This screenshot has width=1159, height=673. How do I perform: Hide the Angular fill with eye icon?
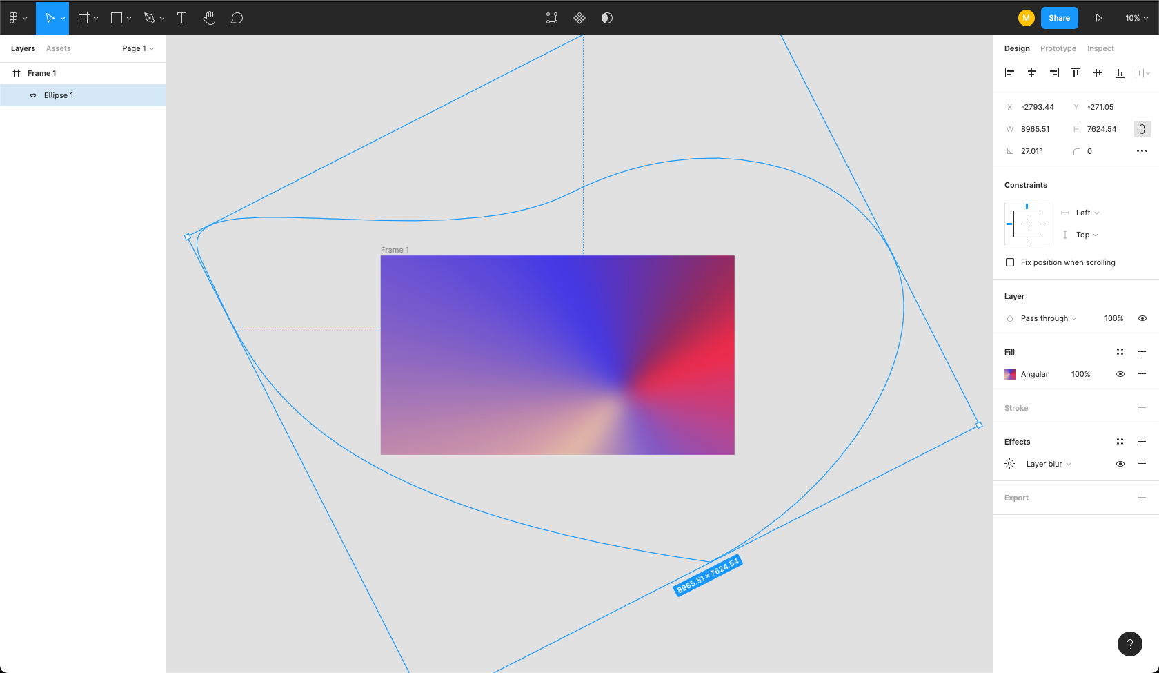1120,374
